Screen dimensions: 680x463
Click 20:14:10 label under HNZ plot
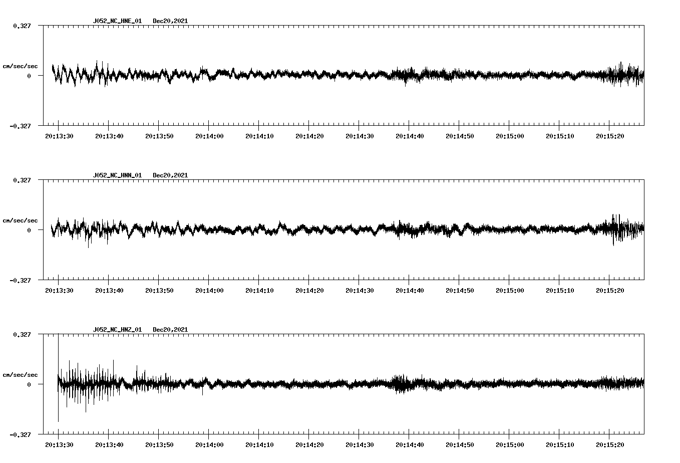coord(259,444)
